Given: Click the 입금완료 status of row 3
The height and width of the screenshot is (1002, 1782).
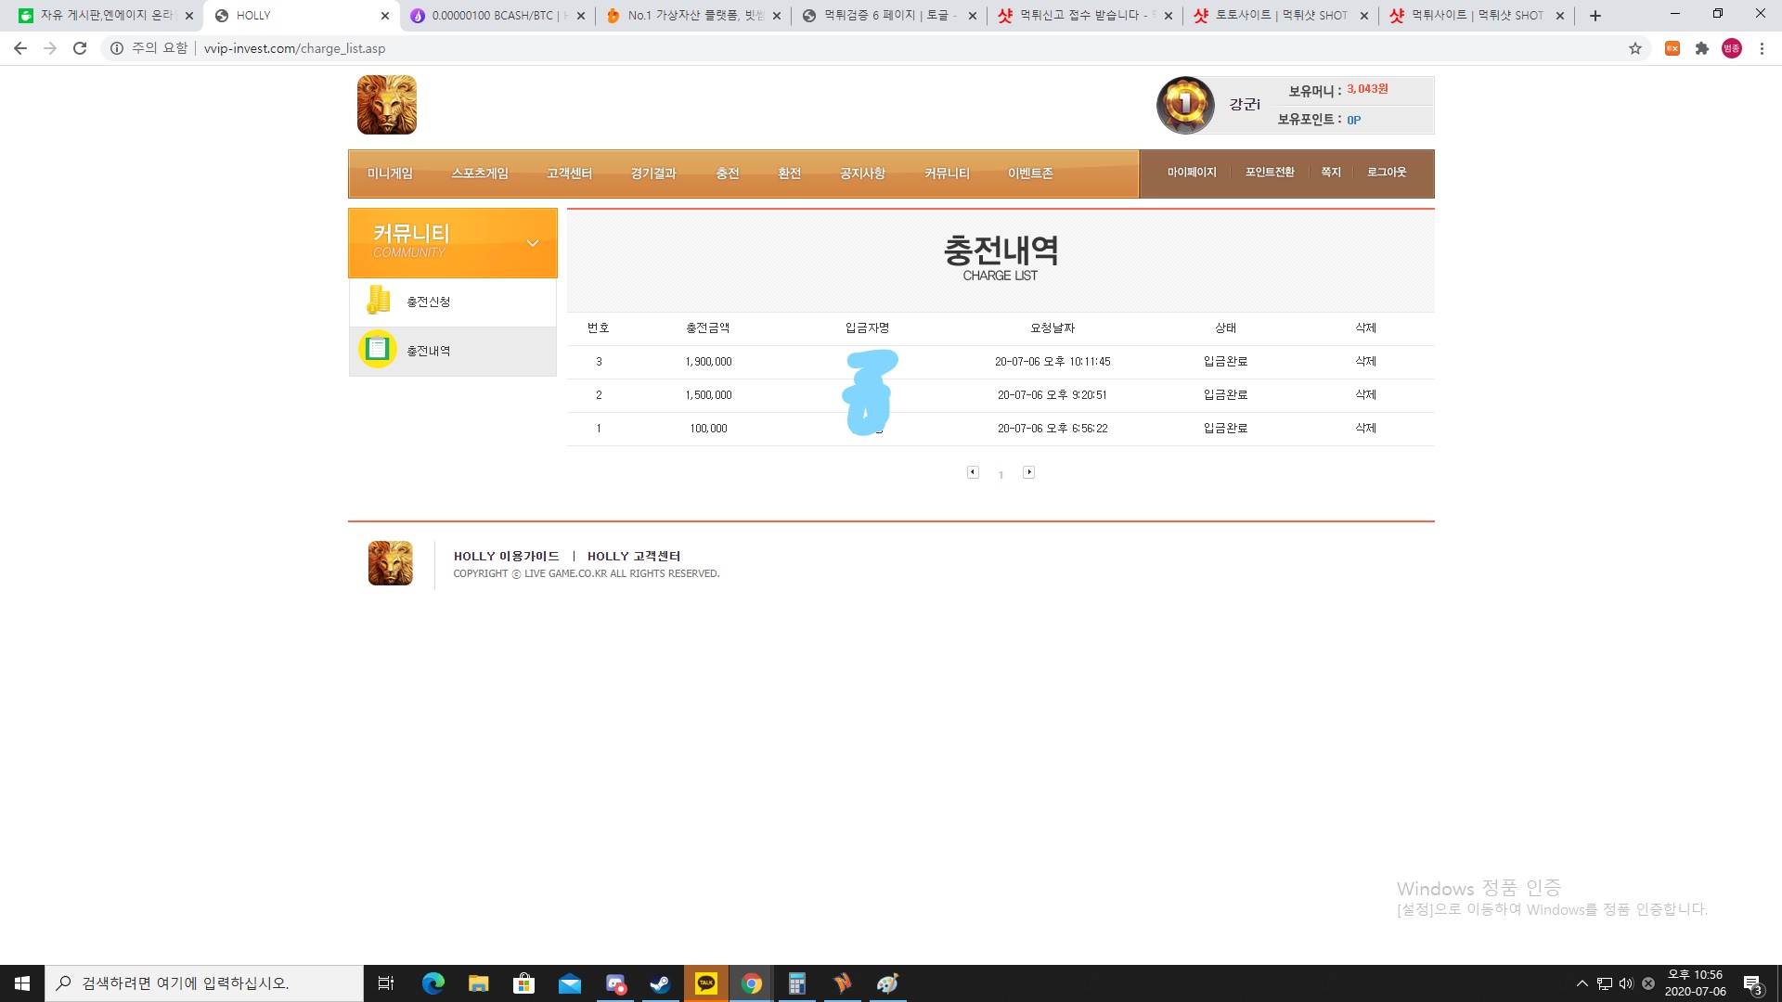Looking at the screenshot, I should pyautogui.click(x=1225, y=362).
